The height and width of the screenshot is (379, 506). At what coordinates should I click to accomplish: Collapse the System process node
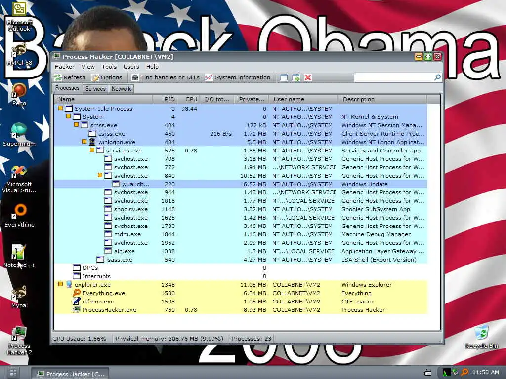point(68,116)
